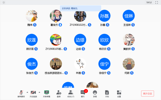Click the 正在讲话 speaker banner
Viewport: 161px width, 100px height.
point(80,8)
